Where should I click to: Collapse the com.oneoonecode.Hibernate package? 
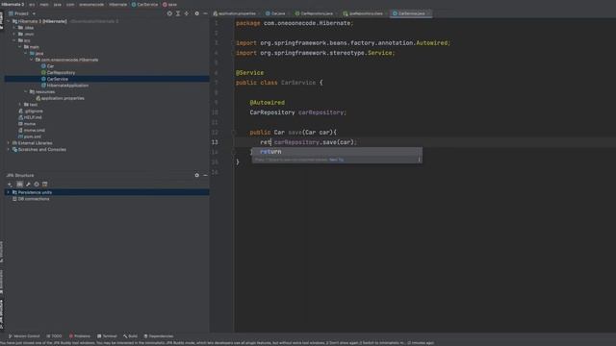32,60
